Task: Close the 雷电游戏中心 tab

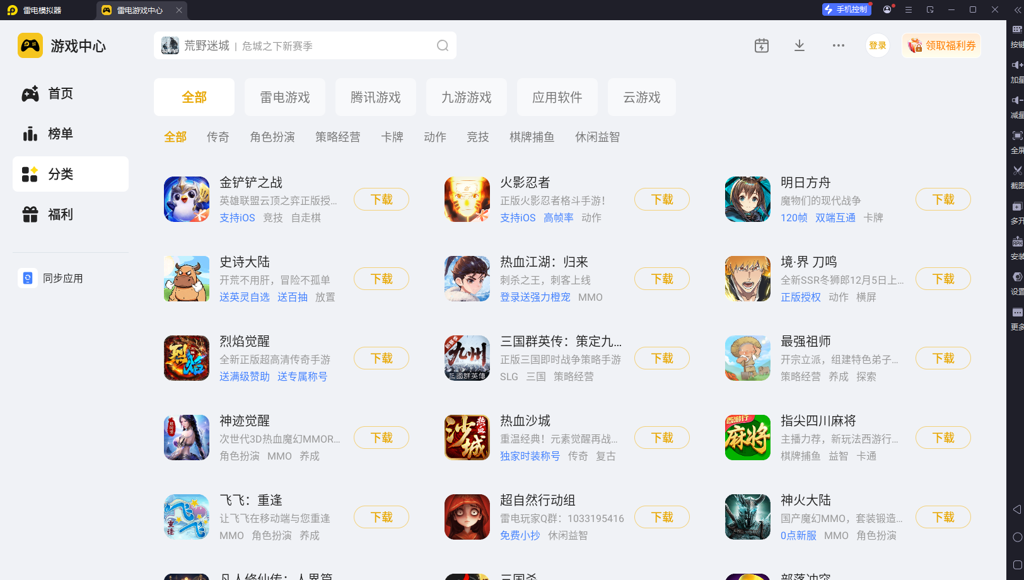Action: coord(179,10)
